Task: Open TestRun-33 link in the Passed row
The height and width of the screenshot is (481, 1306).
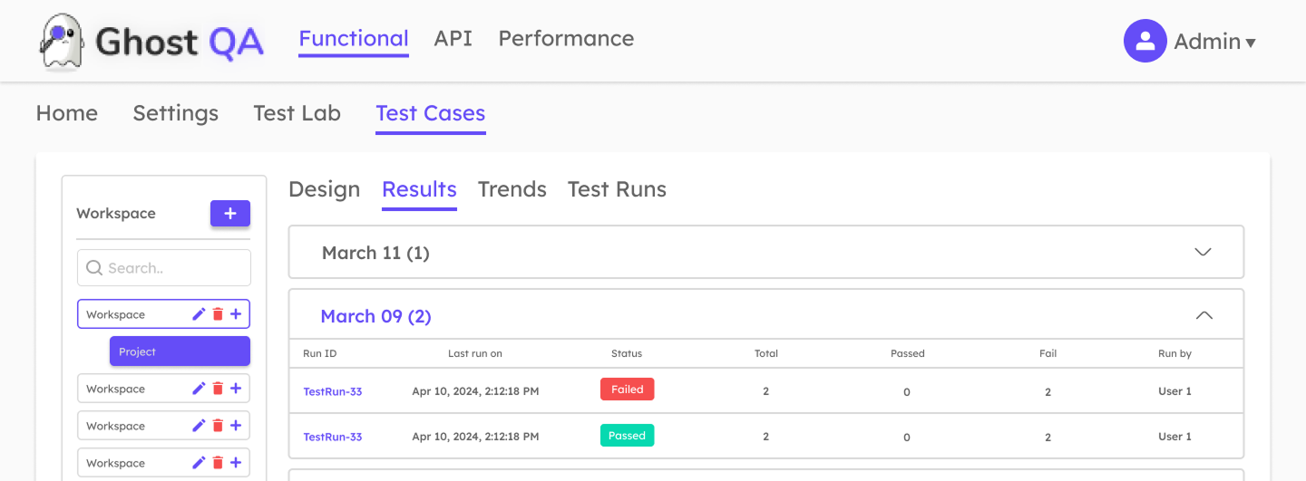Action: point(332,437)
